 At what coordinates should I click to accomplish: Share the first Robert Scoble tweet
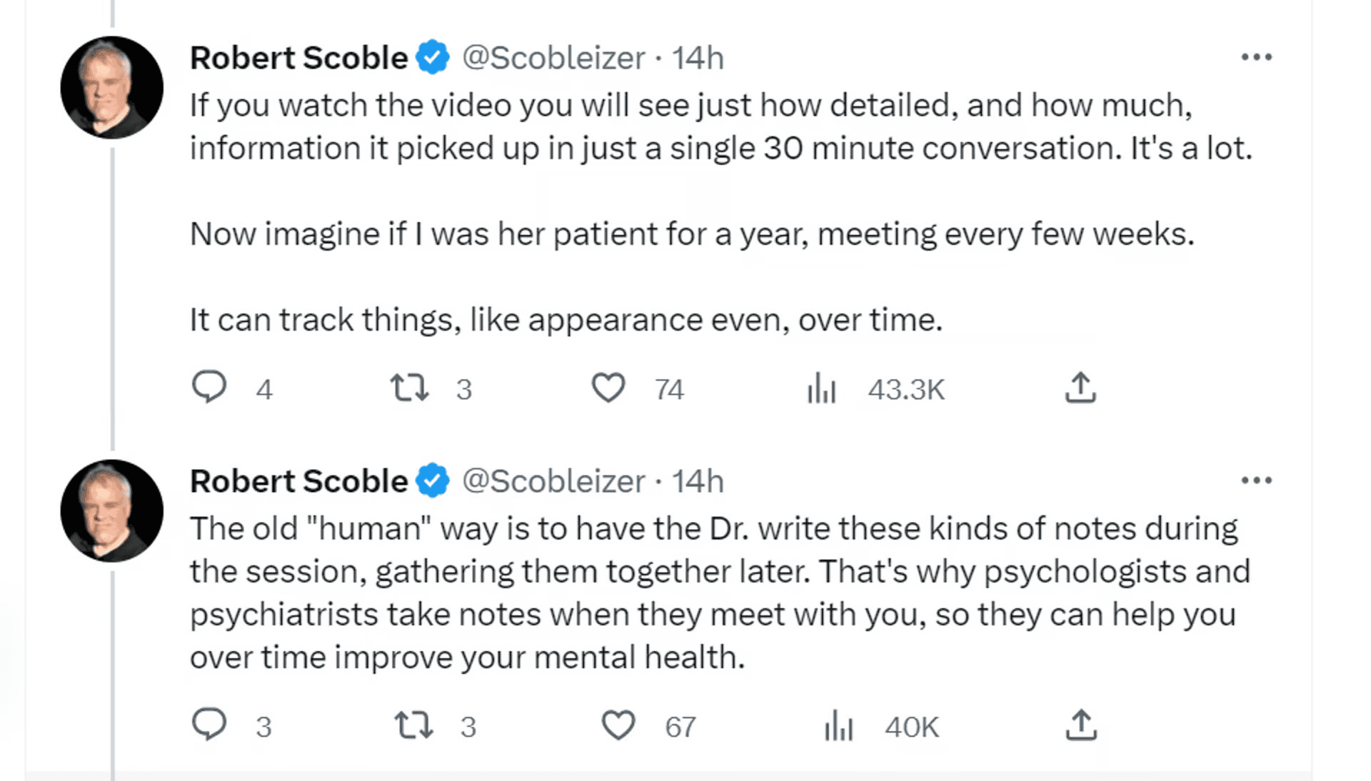tap(1080, 388)
